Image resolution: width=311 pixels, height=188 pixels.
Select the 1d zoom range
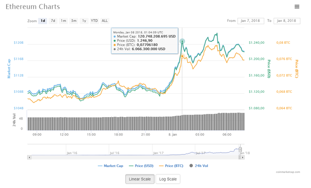tap(43, 21)
